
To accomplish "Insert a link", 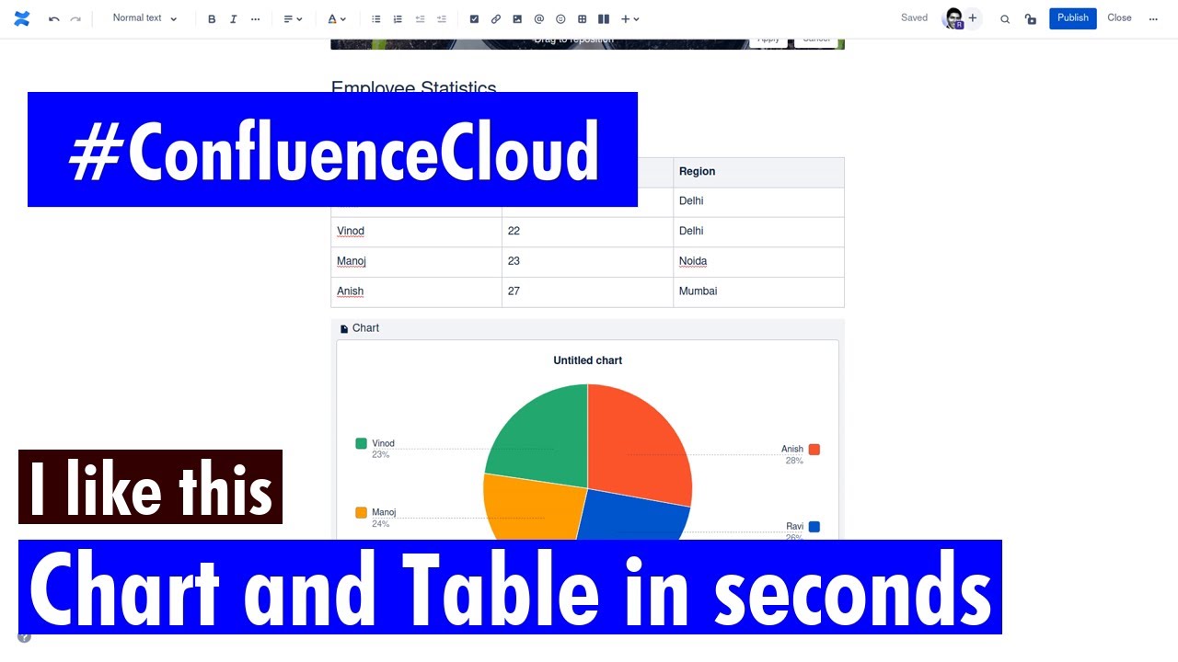I will [496, 18].
